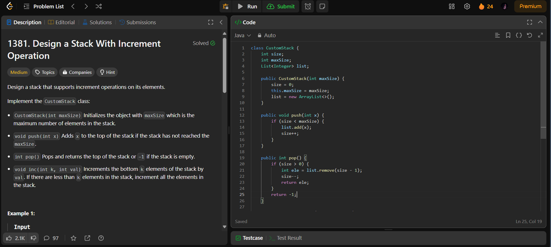Click the curly braces icon
The height and width of the screenshot is (247, 551).
pos(519,35)
